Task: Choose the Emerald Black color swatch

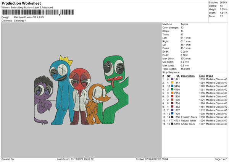Action: pos(172,117)
